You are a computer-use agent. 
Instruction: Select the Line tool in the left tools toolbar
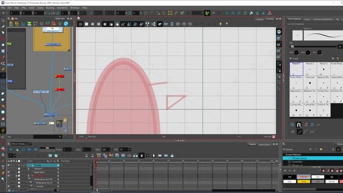point(3,76)
